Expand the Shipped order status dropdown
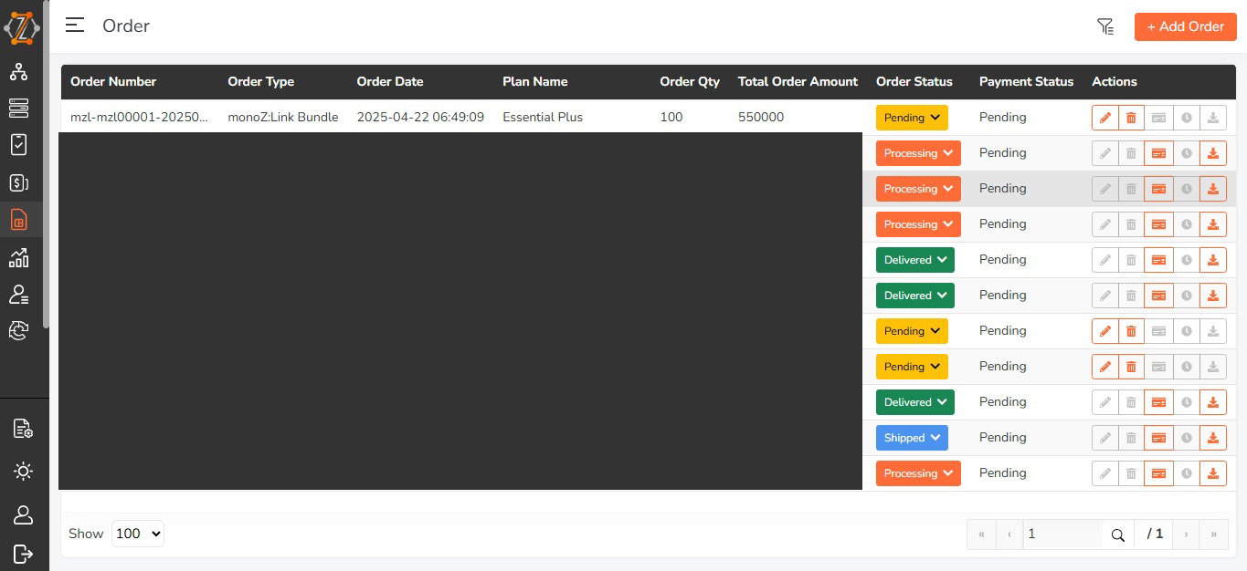The image size is (1247, 571). 912,438
